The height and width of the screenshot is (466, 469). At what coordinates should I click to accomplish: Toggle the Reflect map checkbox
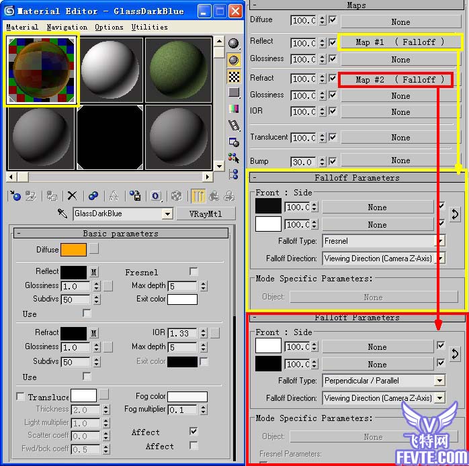(x=333, y=42)
